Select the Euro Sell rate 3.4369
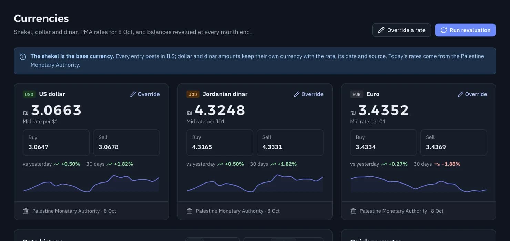Viewport: 510px width, 241px height. (x=454, y=143)
